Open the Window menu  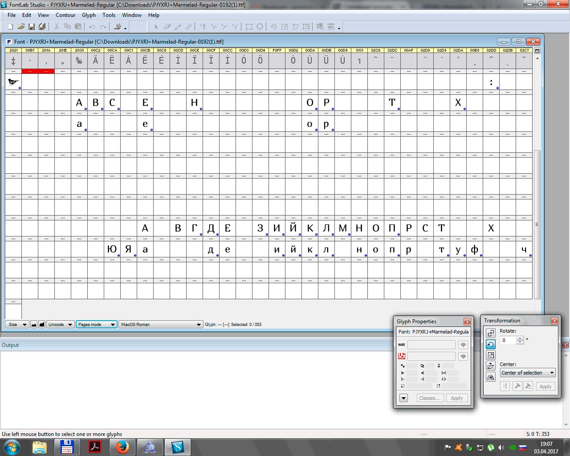(132, 15)
